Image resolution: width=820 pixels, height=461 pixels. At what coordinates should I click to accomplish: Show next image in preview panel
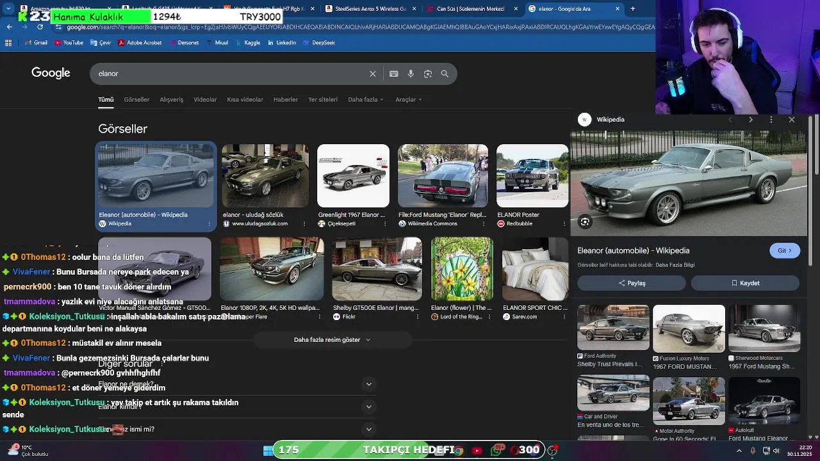[x=751, y=120]
